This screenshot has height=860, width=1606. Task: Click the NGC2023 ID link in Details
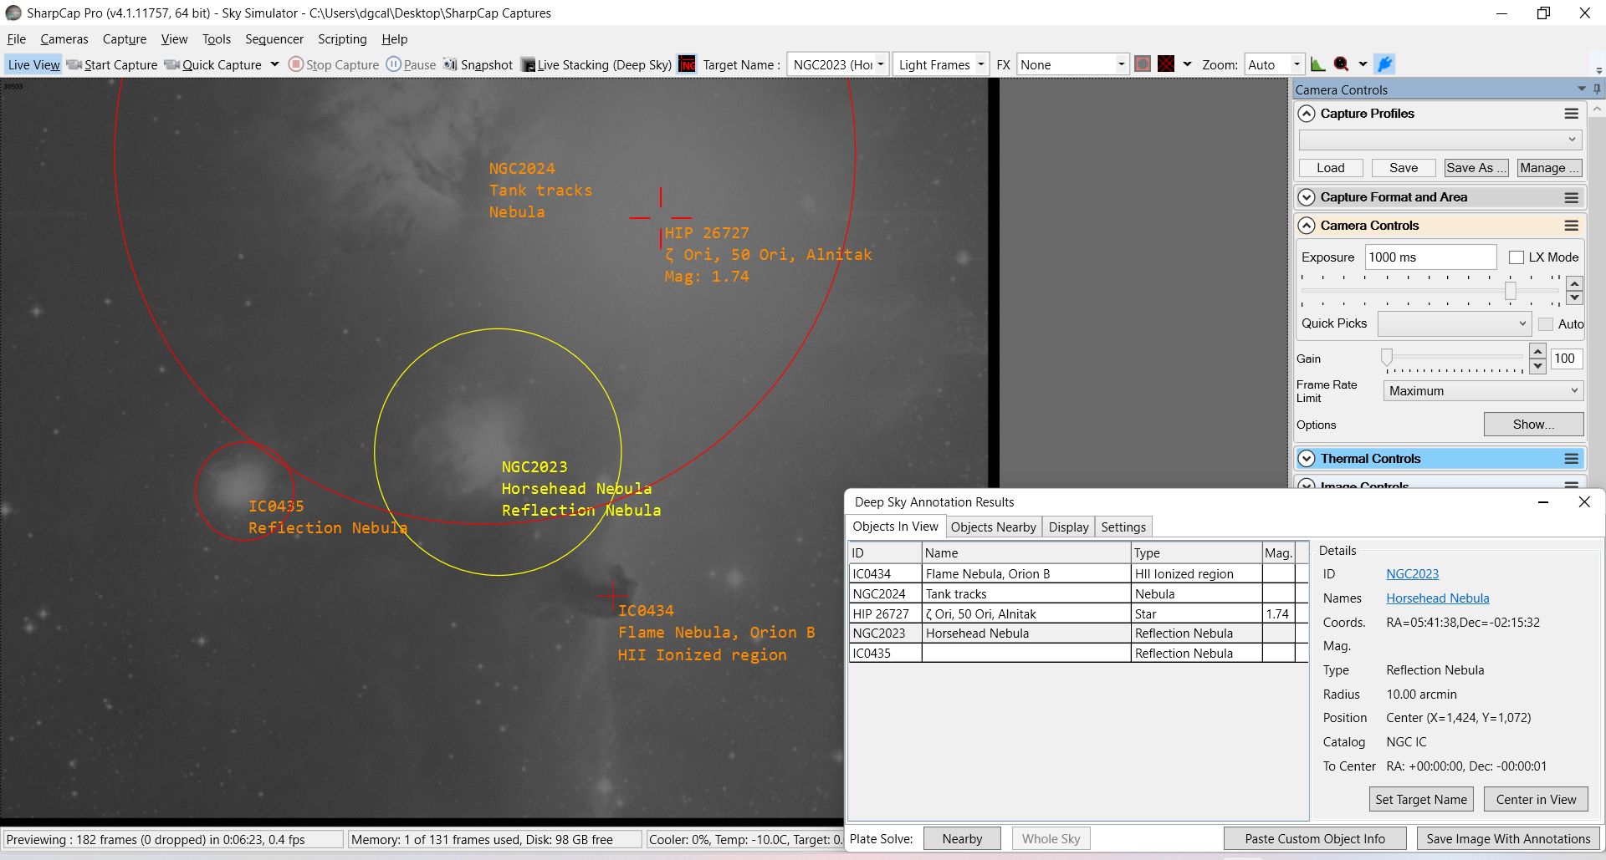pyautogui.click(x=1412, y=574)
